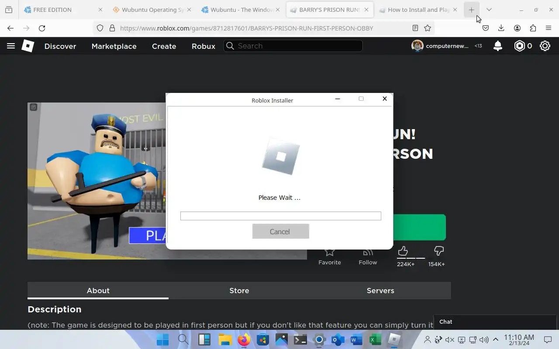Click the taskbar clock and date

(x=519, y=340)
